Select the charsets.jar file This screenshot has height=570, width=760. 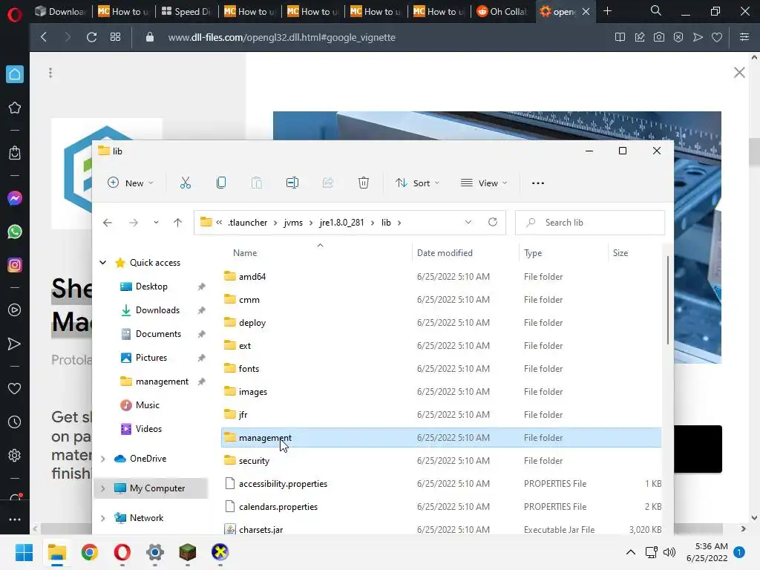(441, 530)
